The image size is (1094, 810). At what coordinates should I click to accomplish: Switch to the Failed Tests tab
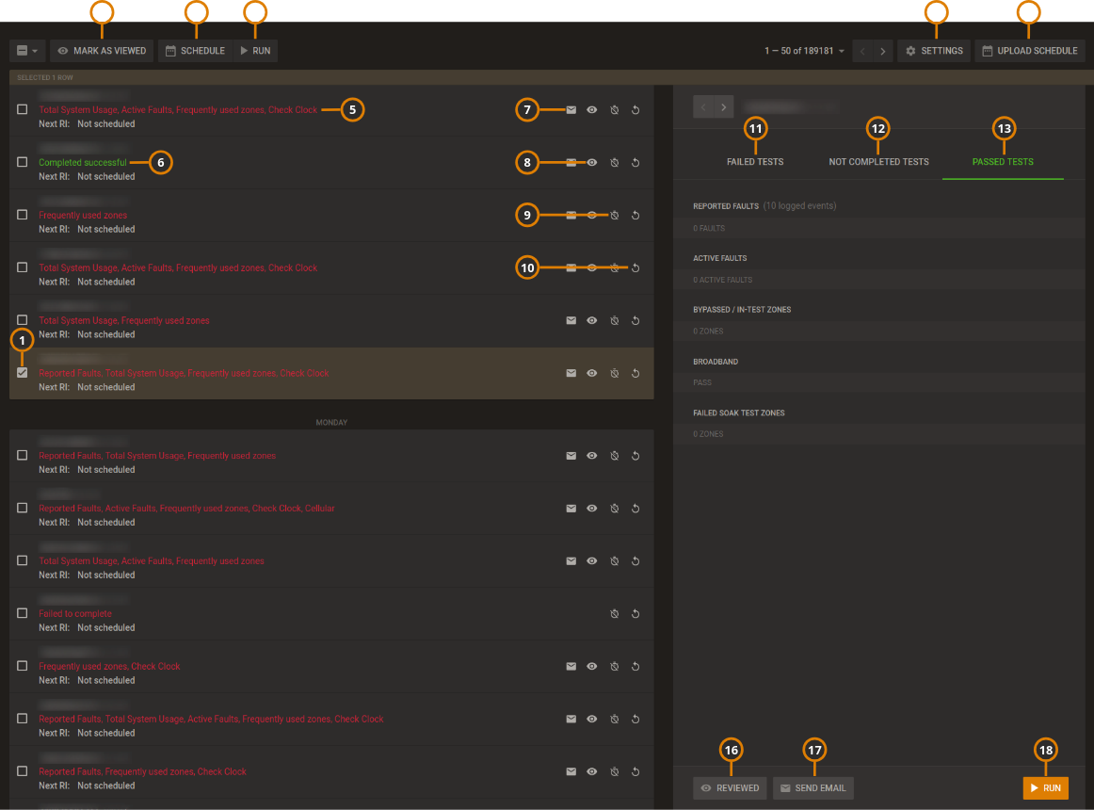(x=755, y=161)
